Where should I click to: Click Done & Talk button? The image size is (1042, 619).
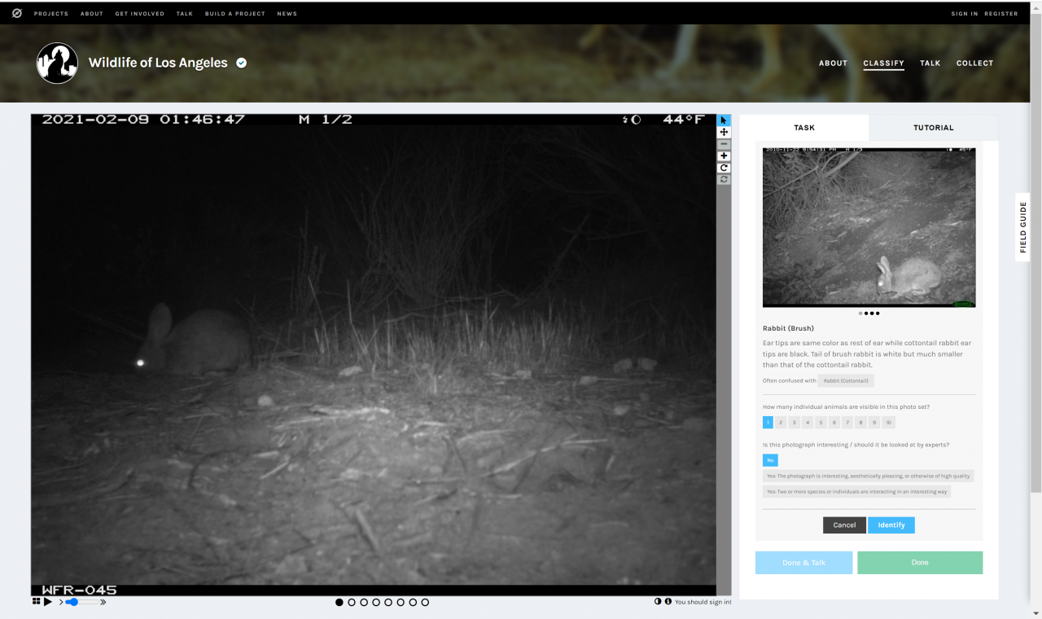tap(803, 563)
